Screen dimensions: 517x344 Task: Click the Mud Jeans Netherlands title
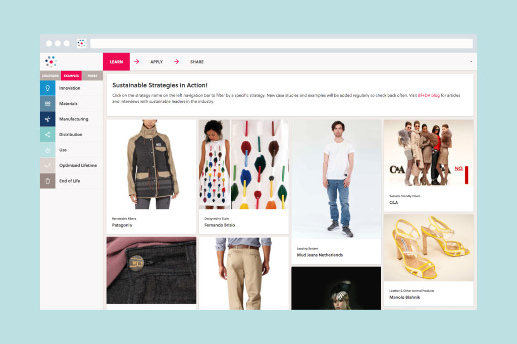(320, 255)
